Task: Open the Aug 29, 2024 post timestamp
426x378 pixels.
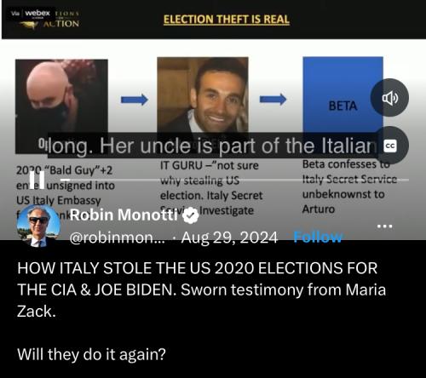Action: (x=229, y=238)
